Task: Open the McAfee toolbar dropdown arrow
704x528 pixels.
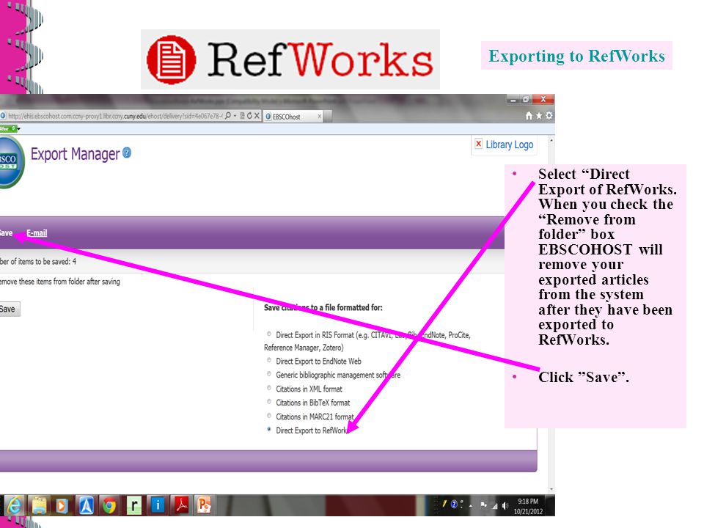Action: click(x=18, y=129)
